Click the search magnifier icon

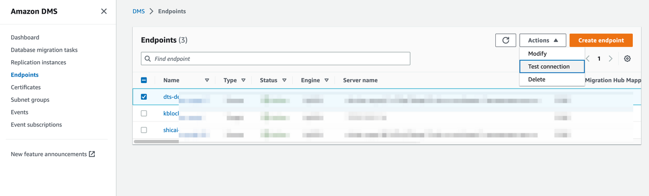point(148,59)
